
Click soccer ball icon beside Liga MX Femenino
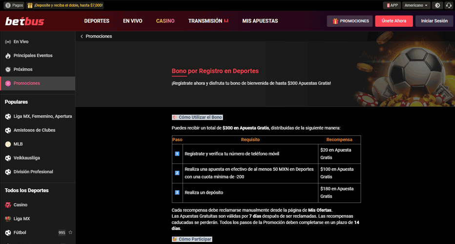point(8,116)
